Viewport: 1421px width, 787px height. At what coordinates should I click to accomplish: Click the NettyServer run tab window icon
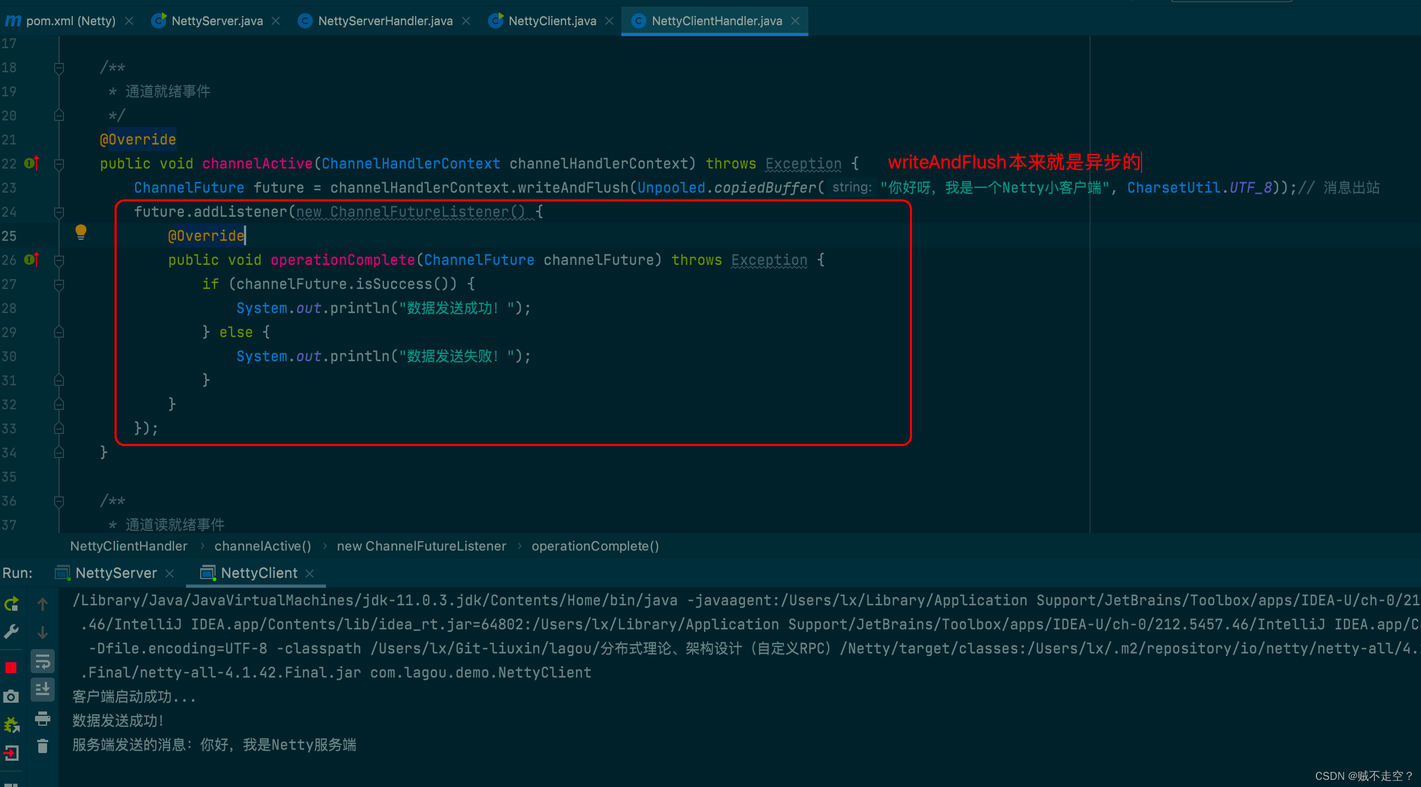[62, 573]
